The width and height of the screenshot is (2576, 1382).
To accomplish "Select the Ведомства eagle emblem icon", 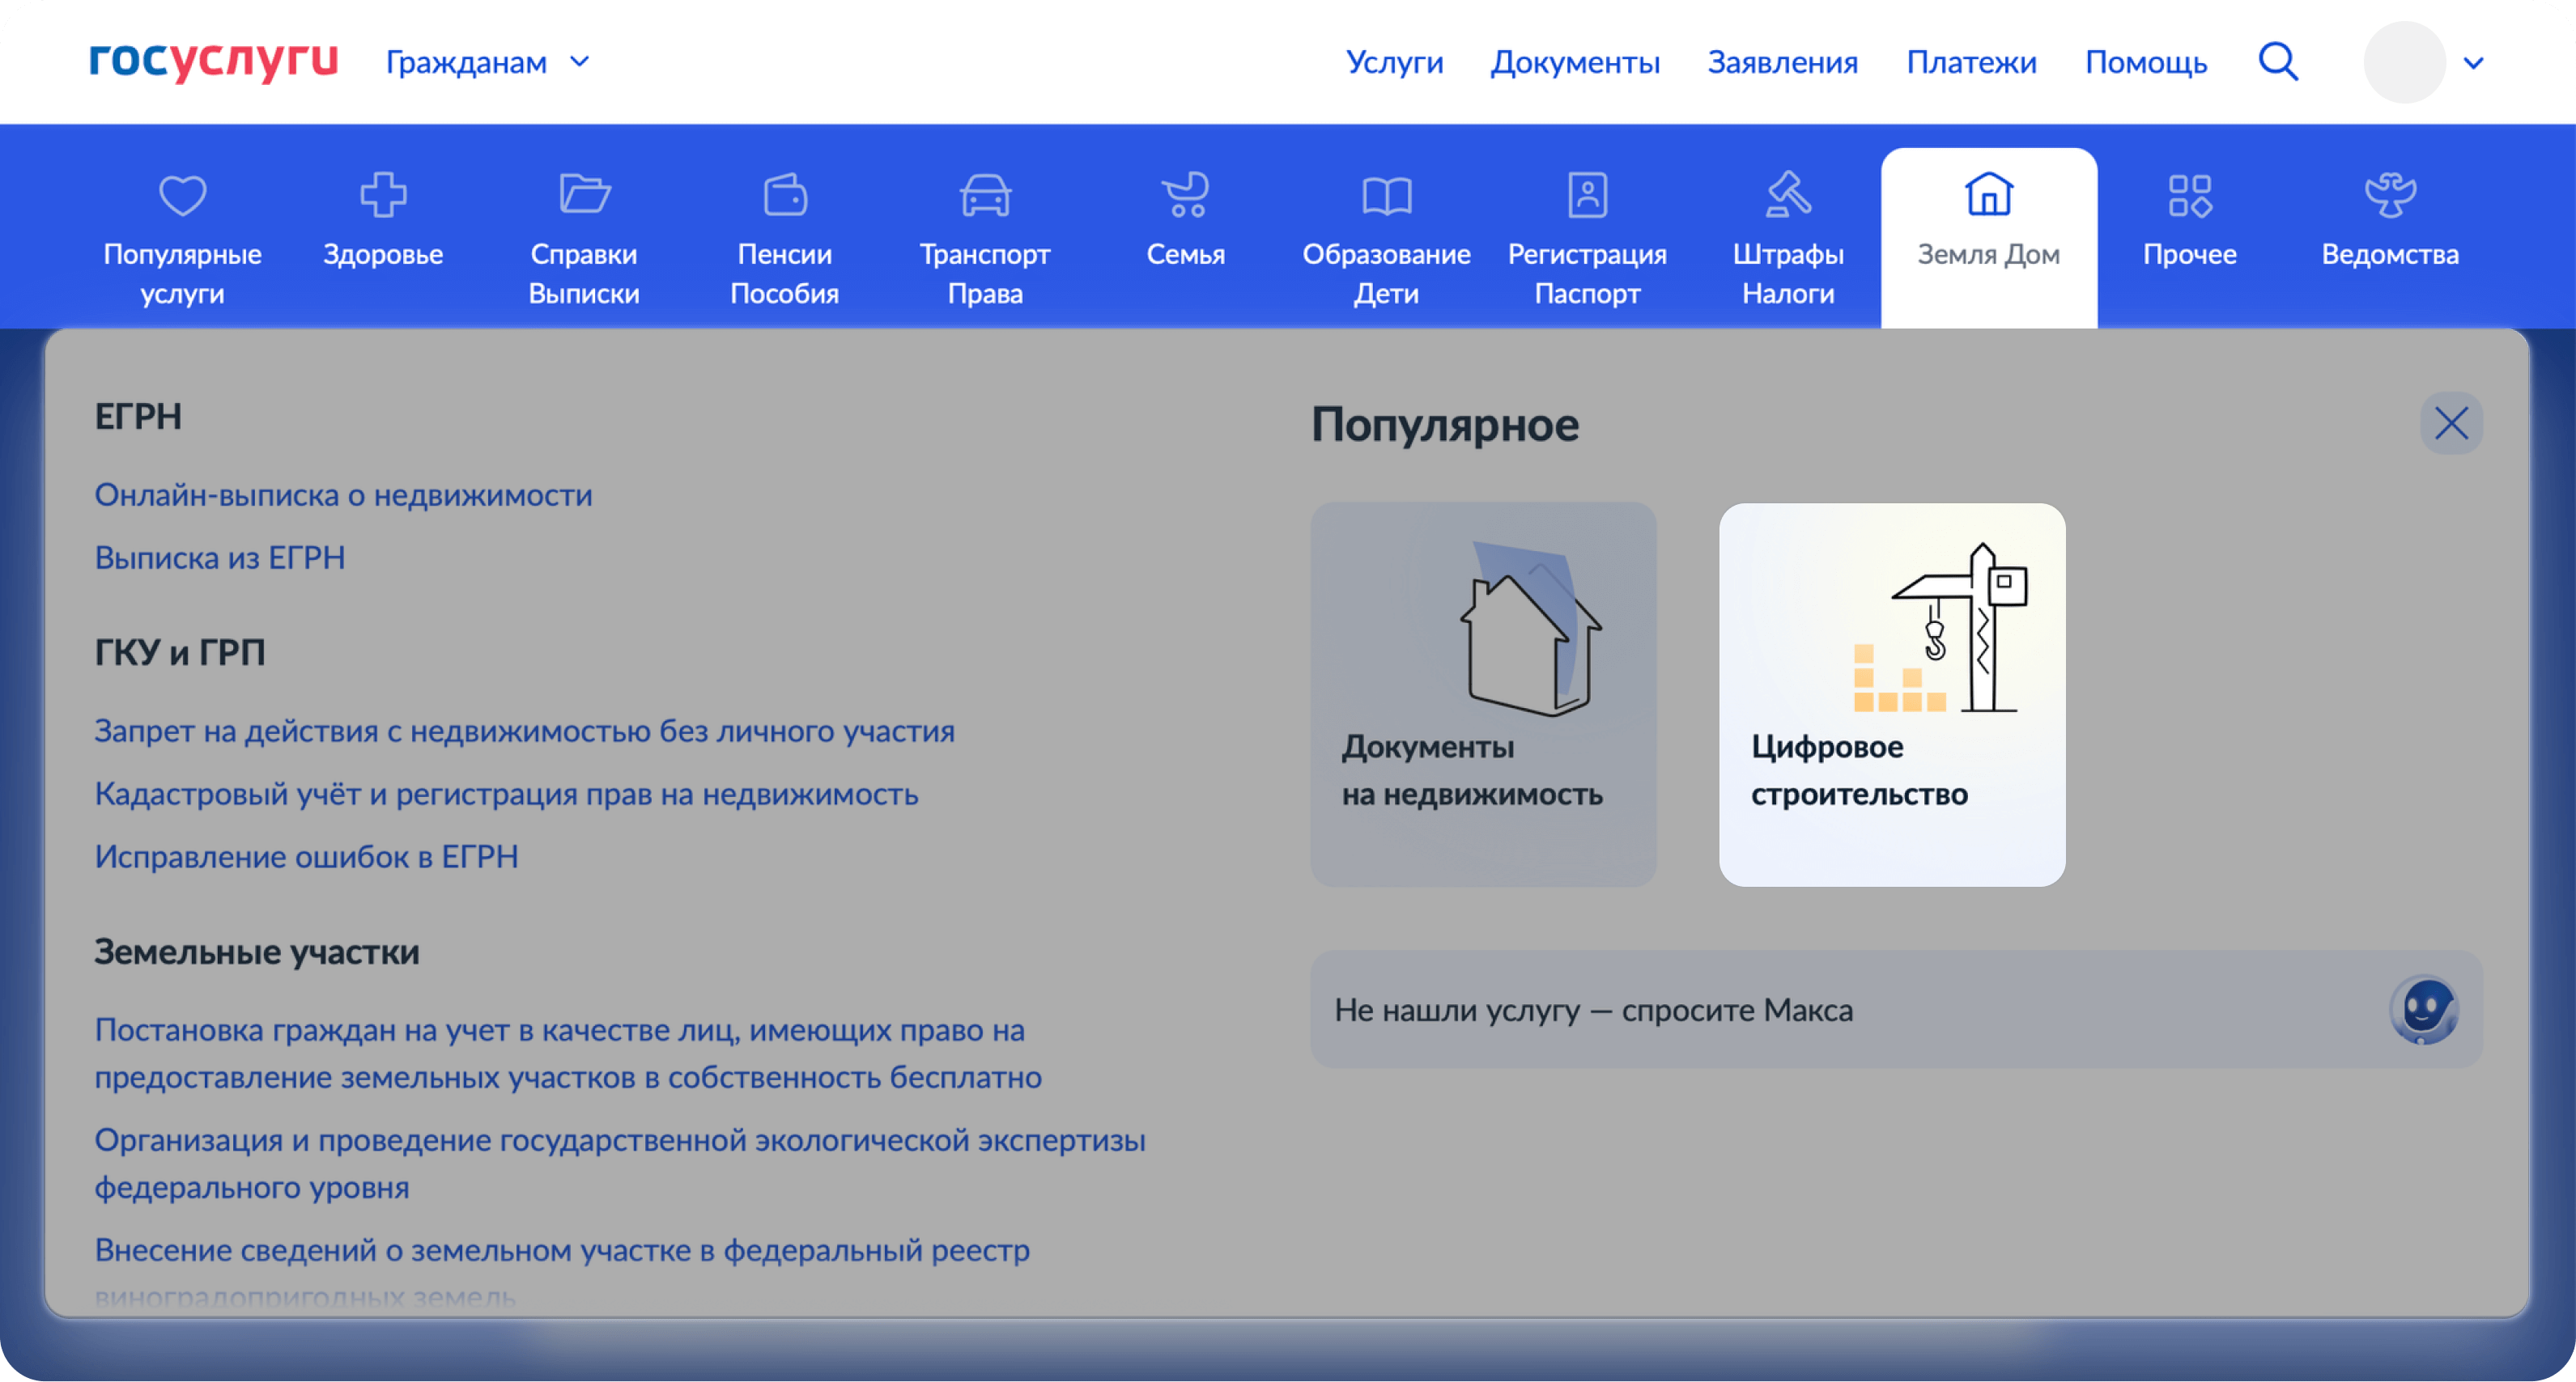I will tap(2390, 195).
